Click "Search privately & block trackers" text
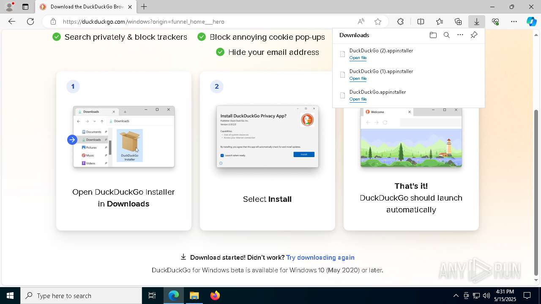 click(x=126, y=37)
